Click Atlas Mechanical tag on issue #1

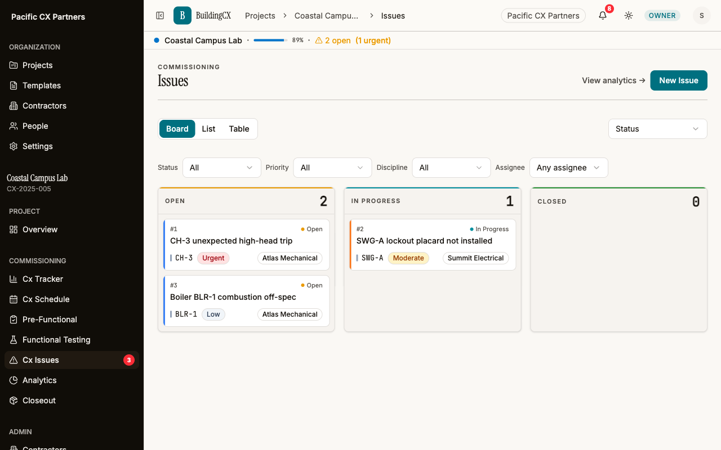[x=290, y=258]
